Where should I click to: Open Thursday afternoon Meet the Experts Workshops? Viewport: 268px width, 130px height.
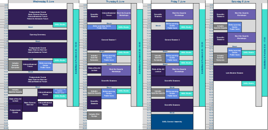[x=116, y=71]
